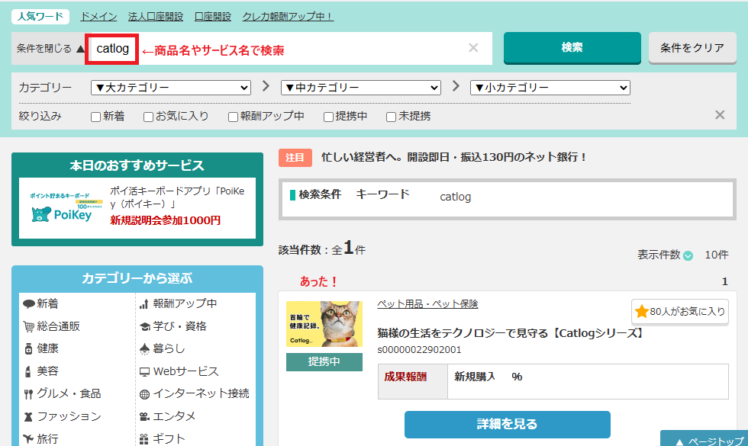Click the bar chart icon beside 報酬アップ中
The width and height of the screenshot is (748, 446).
tap(144, 303)
